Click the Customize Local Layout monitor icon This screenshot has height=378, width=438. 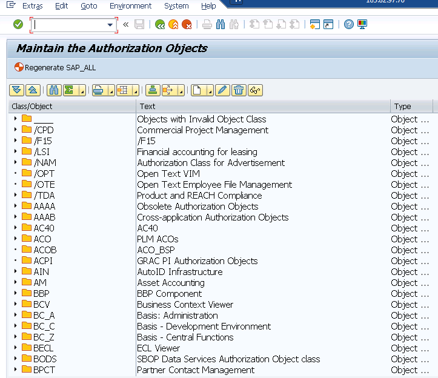[x=362, y=25]
